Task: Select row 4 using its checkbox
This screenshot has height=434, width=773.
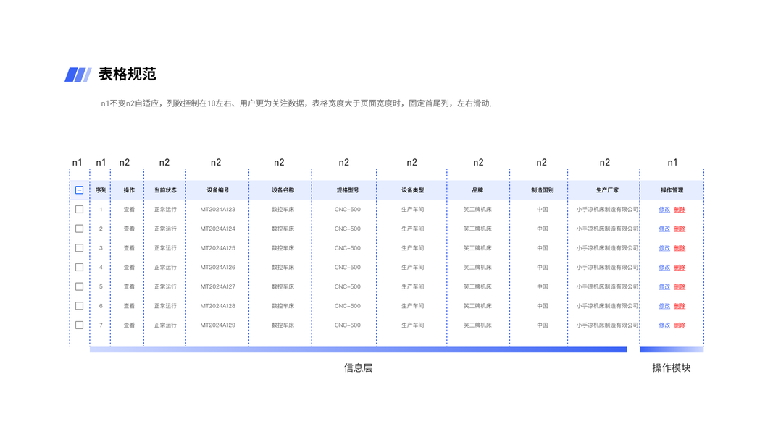Action: coord(80,267)
